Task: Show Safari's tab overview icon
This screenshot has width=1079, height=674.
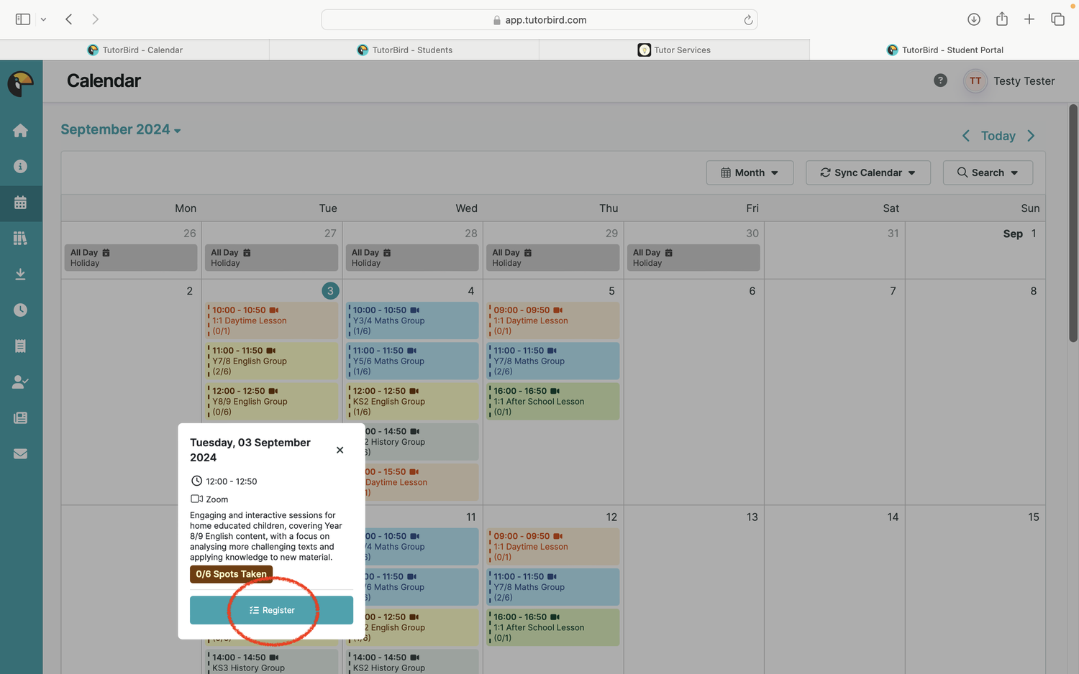Action: pyautogui.click(x=1057, y=19)
